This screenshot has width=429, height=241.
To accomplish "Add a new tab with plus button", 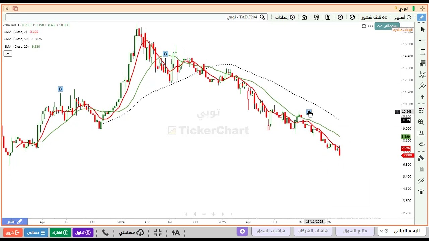I will [242, 231].
